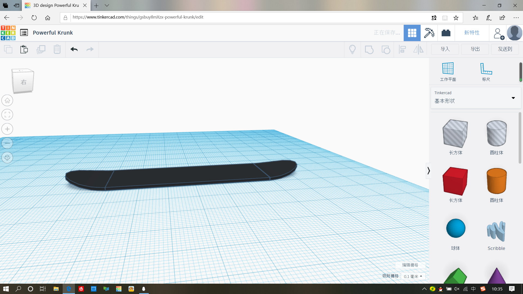Zoom in with the plus button
The width and height of the screenshot is (523, 294).
[7, 129]
